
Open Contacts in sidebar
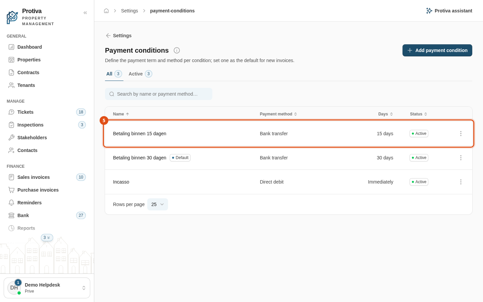click(47, 150)
